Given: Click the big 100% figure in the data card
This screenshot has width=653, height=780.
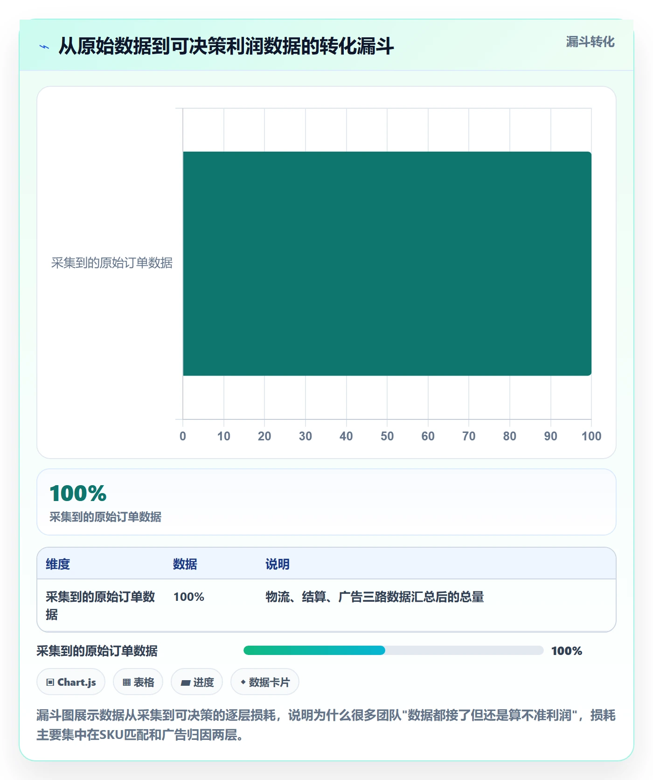Looking at the screenshot, I should click(x=78, y=494).
